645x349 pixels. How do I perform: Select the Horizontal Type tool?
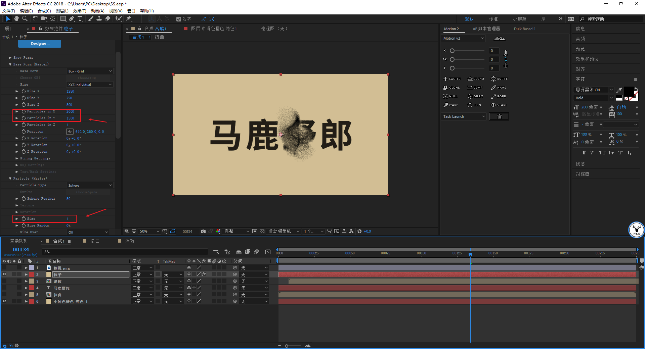tap(80, 19)
